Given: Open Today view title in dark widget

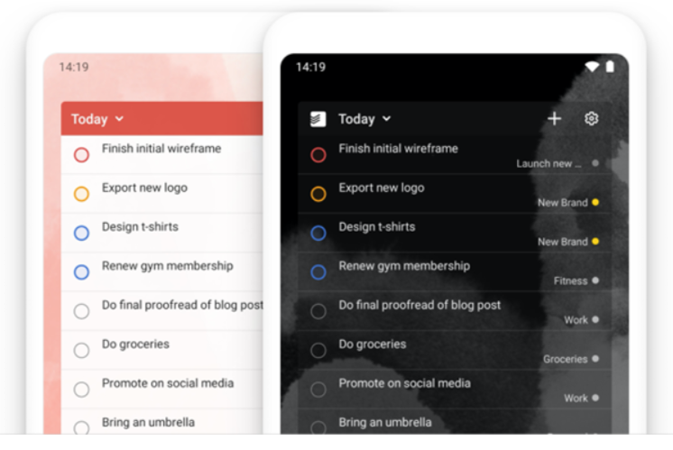Looking at the screenshot, I should (356, 119).
